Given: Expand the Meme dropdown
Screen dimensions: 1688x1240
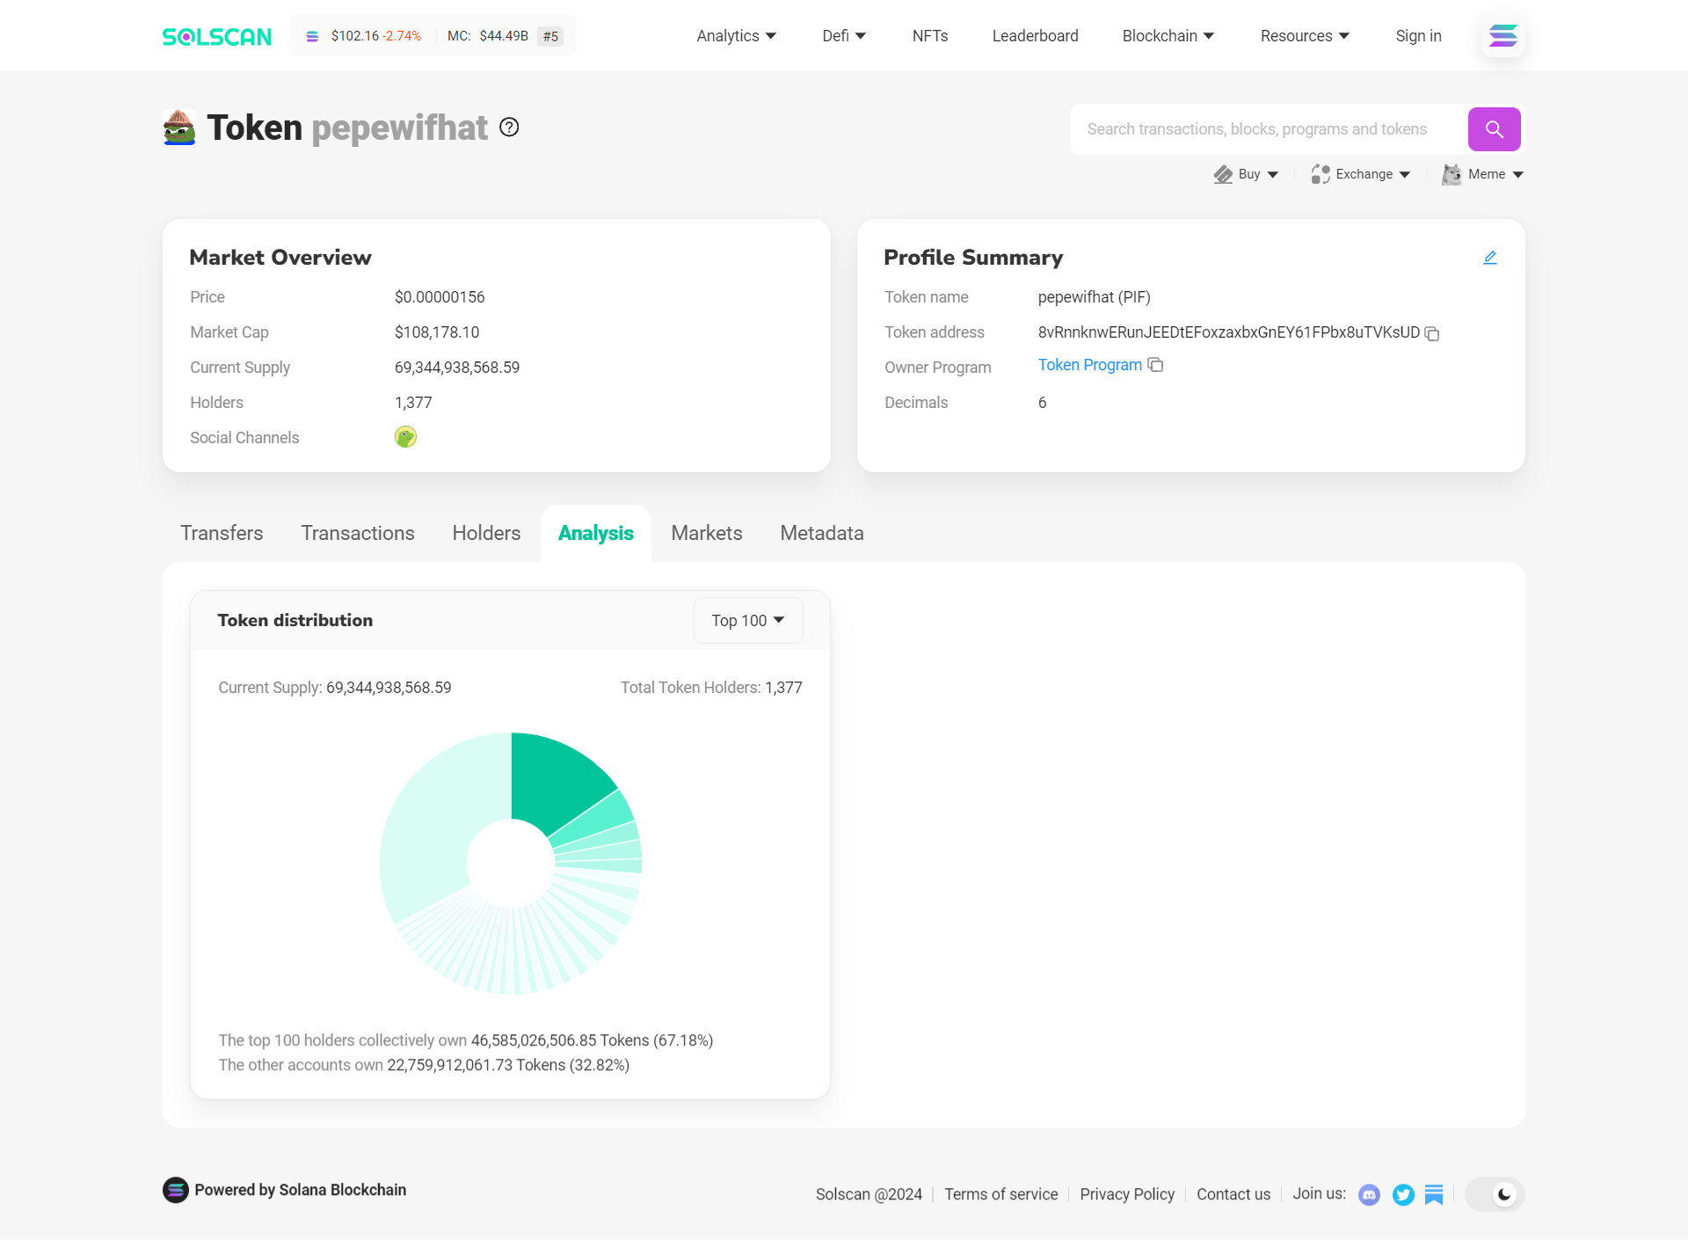Looking at the screenshot, I should (1483, 174).
